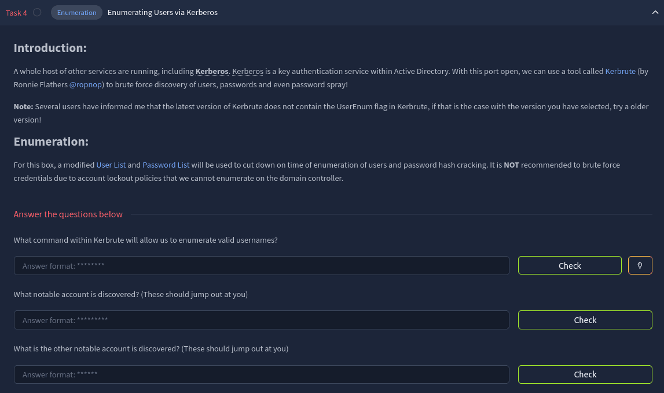This screenshot has width=664, height=393.
Task: Focus the Kerbrute command answer field
Action: 261,266
